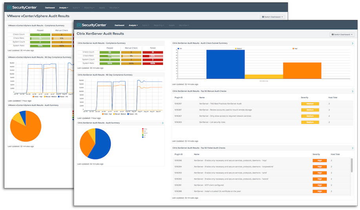Viewport: 360px width, 210px height.
Task: Open Workflow menu in VMware window
Action: (114, 8)
